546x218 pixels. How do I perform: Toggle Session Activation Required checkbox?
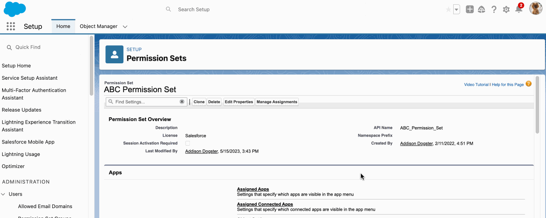pyautogui.click(x=187, y=143)
